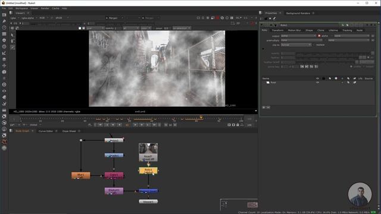Select the Read2 thumbnail node
This screenshot has width=381, height=214.
pyautogui.click(x=148, y=152)
